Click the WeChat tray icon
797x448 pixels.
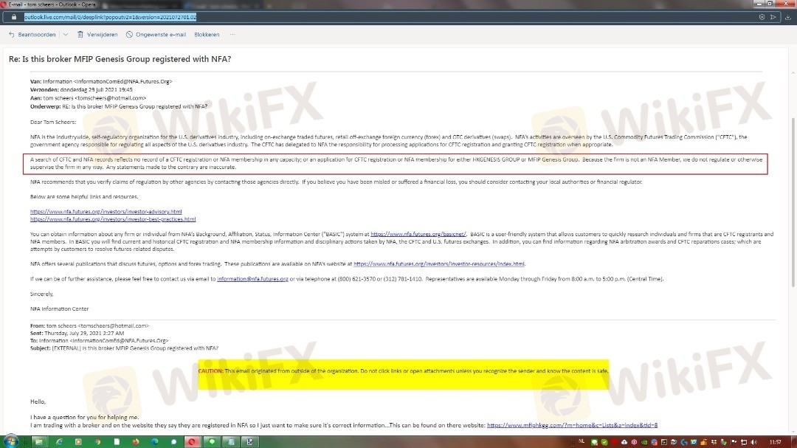pyautogui.click(x=594, y=442)
